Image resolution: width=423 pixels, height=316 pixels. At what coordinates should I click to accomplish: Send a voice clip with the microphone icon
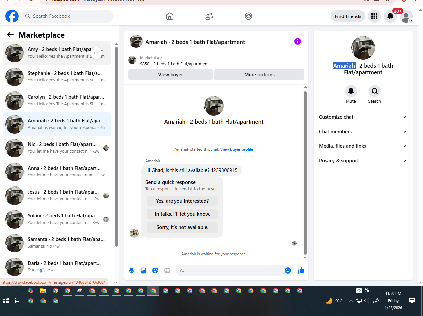132,270
